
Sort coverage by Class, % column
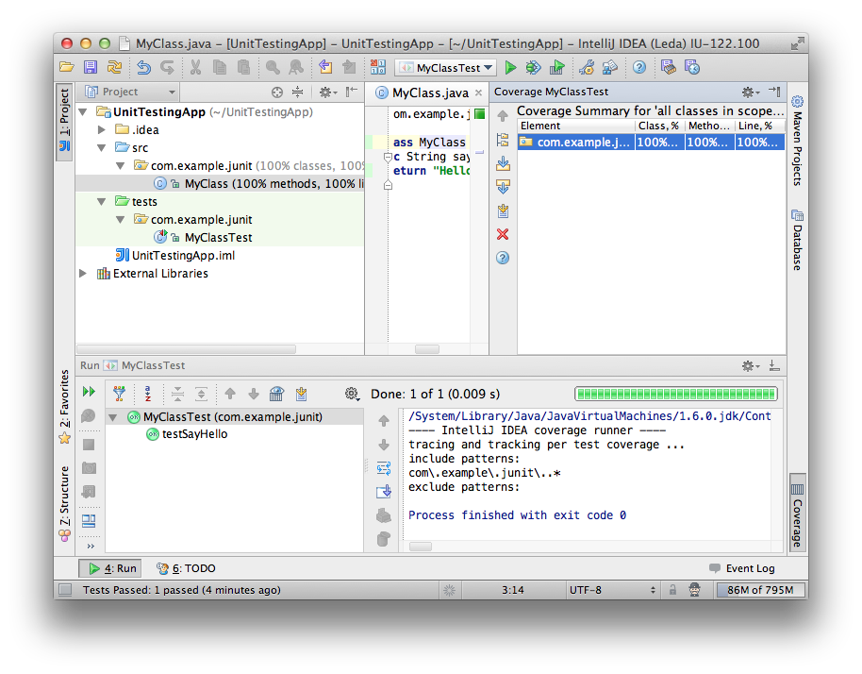pyautogui.click(x=658, y=126)
